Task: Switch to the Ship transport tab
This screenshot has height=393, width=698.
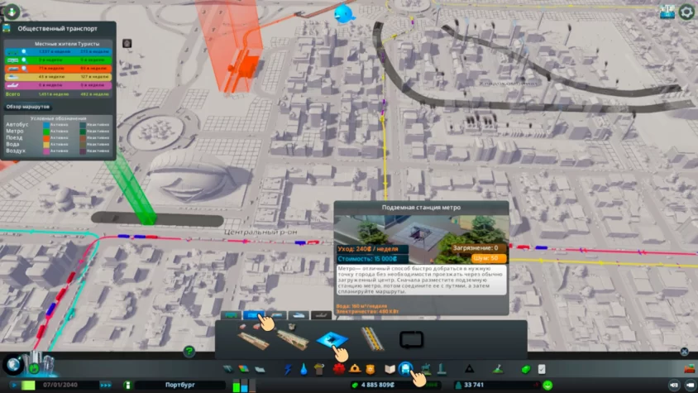Action: (x=299, y=315)
